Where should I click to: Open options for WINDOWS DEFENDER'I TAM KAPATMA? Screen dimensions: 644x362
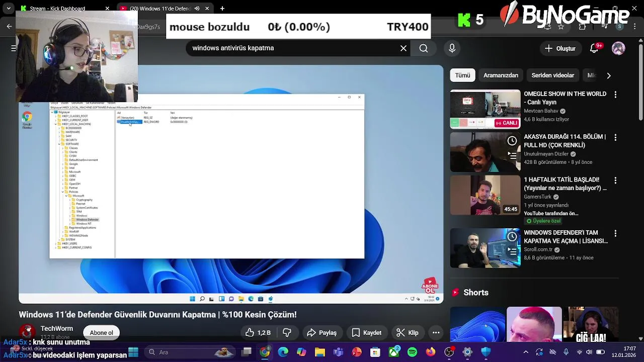tap(615, 234)
